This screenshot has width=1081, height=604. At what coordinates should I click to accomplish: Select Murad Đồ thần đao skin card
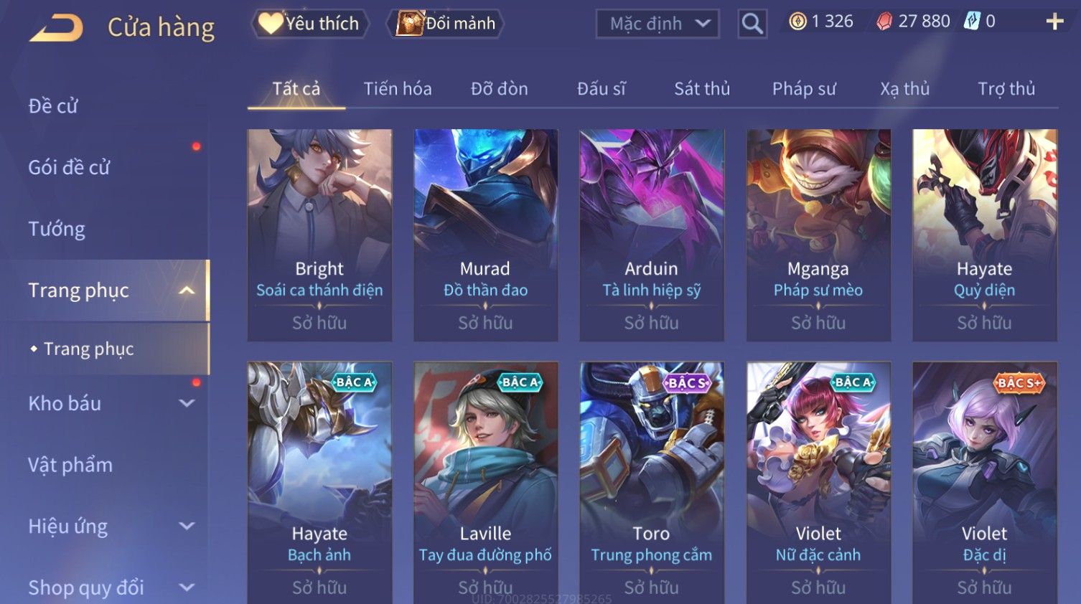[485, 235]
